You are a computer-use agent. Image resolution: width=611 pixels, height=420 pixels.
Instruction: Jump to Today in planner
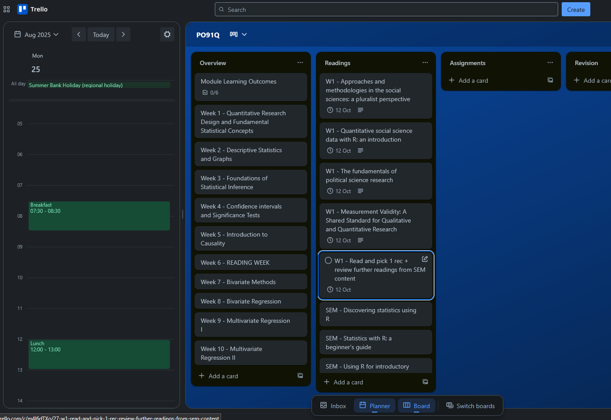[x=101, y=34]
